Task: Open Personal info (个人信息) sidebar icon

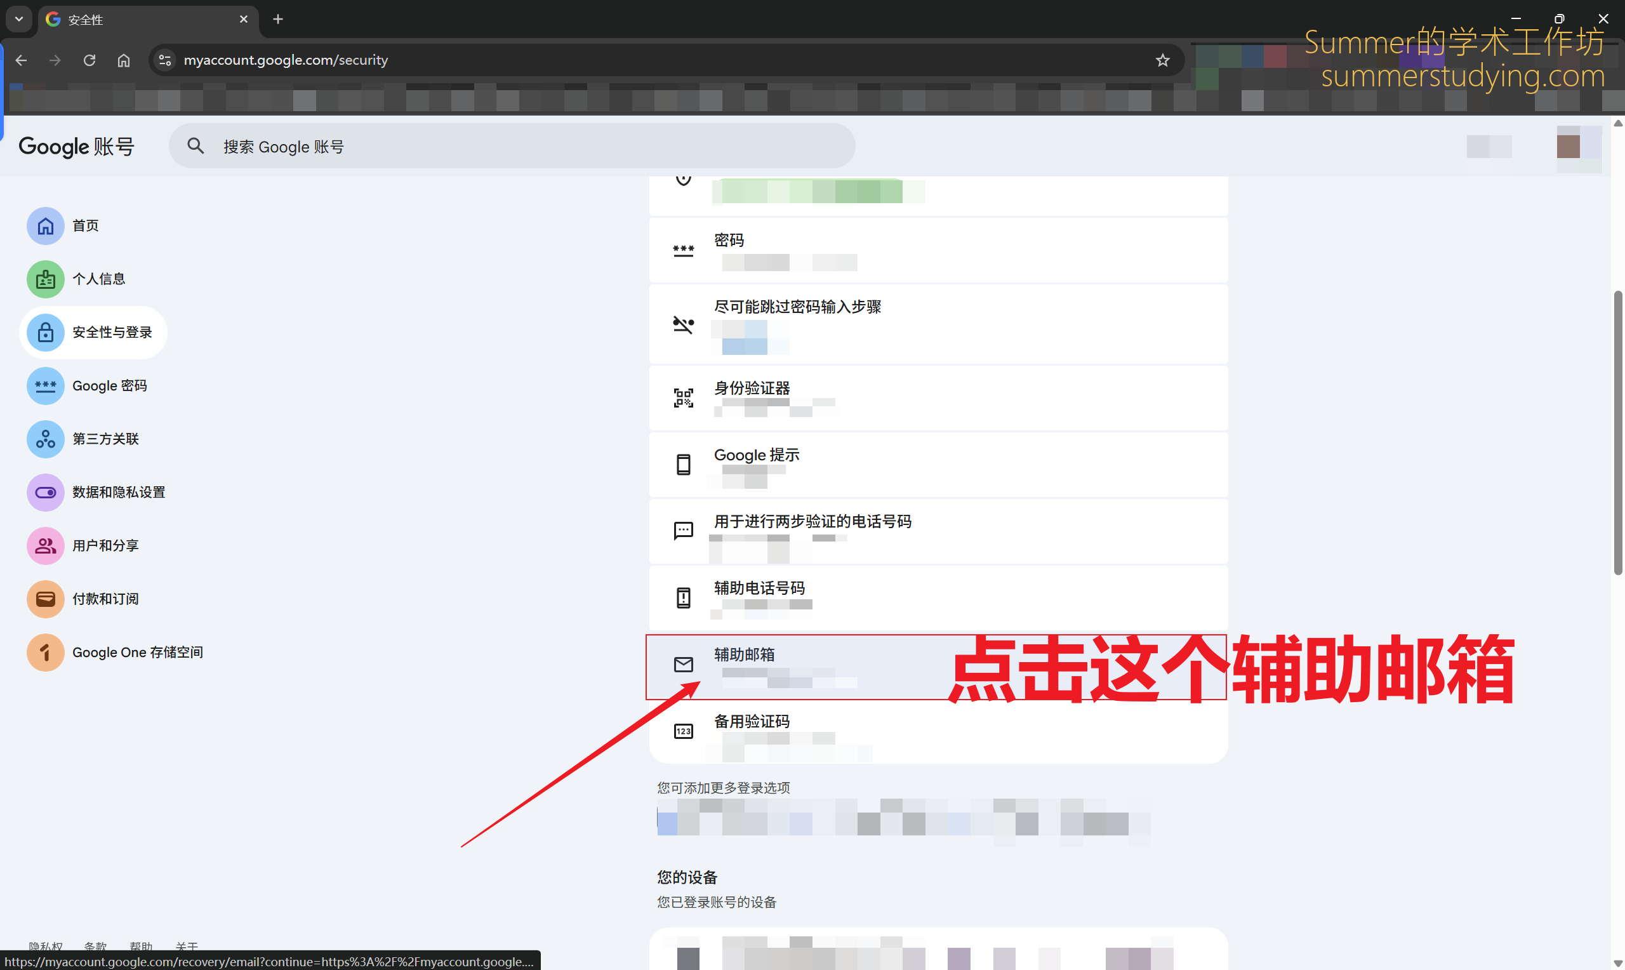Action: point(45,280)
